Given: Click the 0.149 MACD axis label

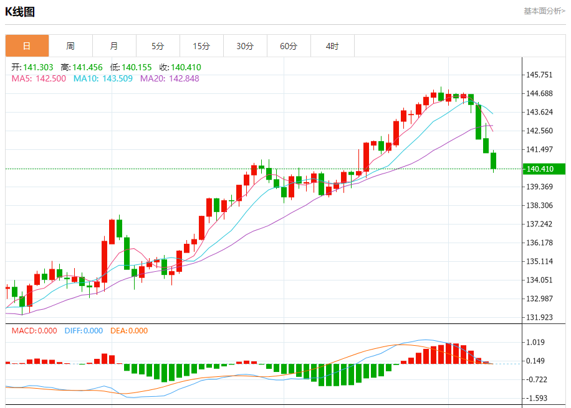Looking at the screenshot, I should coord(535,361).
